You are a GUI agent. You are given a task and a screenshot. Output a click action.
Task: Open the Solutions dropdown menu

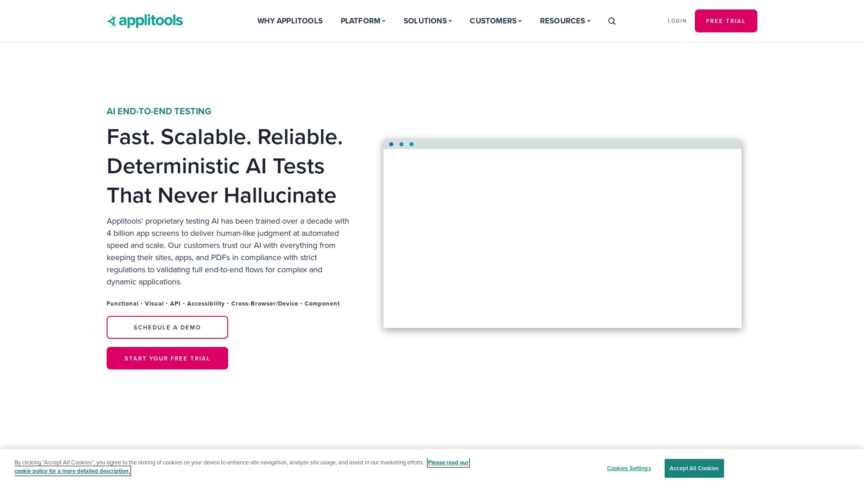point(427,21)
